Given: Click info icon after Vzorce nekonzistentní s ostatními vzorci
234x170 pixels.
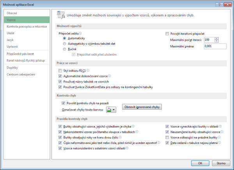Looking at the screenshot, I should coord(127,148).
